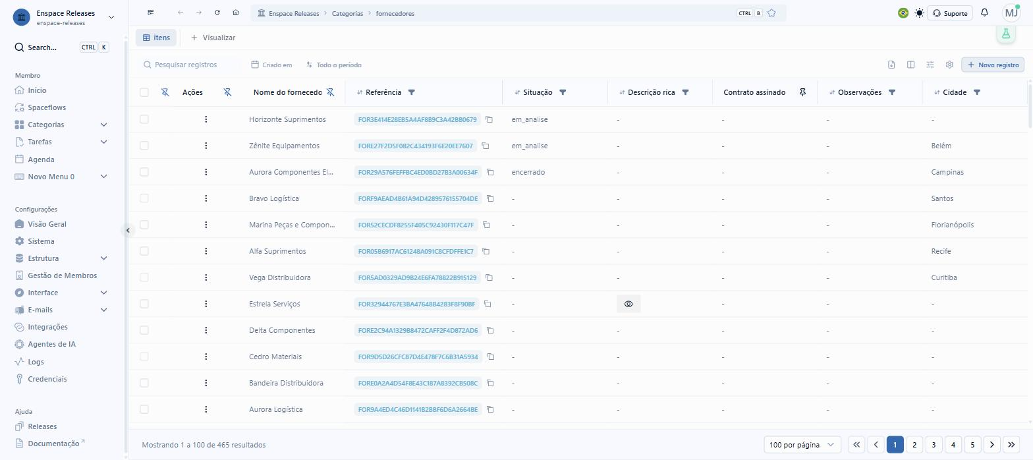View rich description for Estrela Serviços
1033x460 pixels.
(x=628, y=304)
